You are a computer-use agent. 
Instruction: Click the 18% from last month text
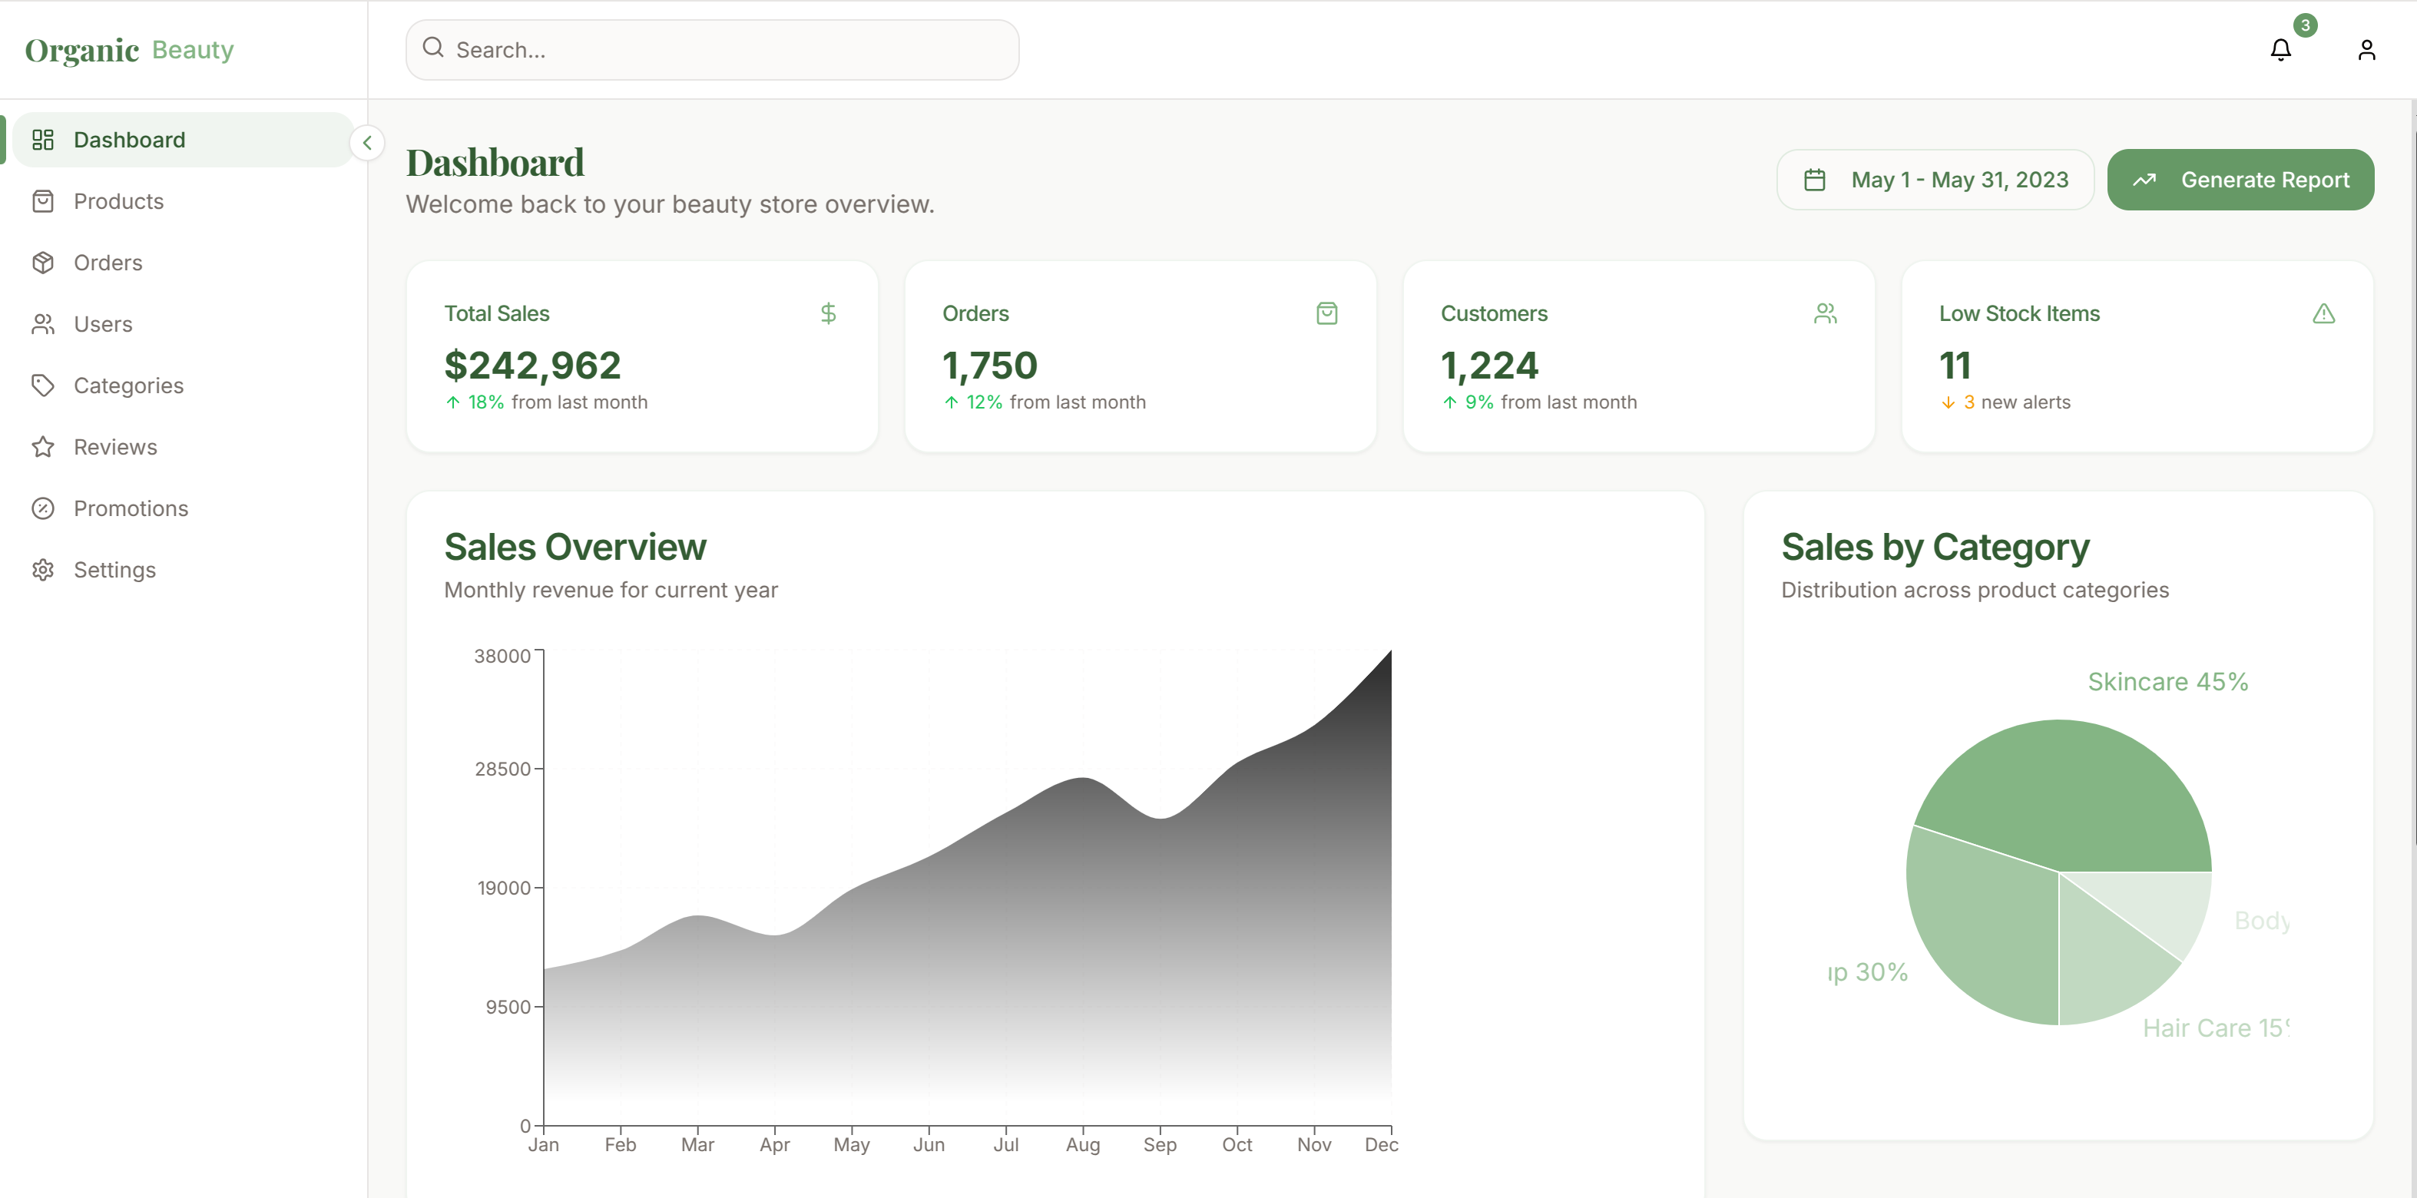click(546, 402)
